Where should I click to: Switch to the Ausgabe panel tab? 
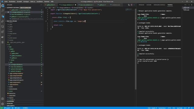coord(149,5)
